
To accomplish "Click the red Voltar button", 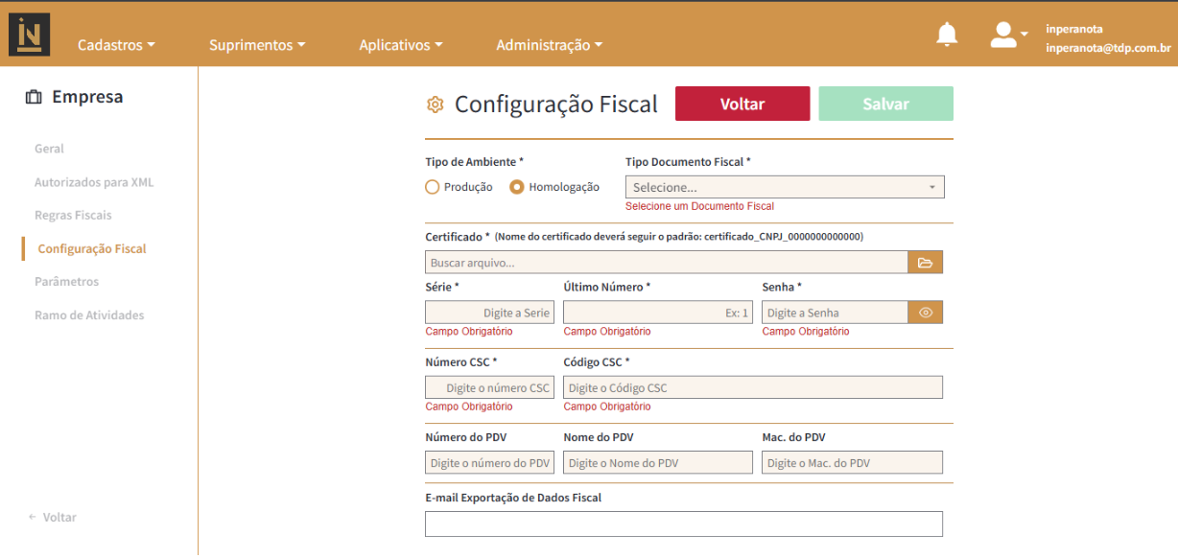I will click(x=742, y=104).
